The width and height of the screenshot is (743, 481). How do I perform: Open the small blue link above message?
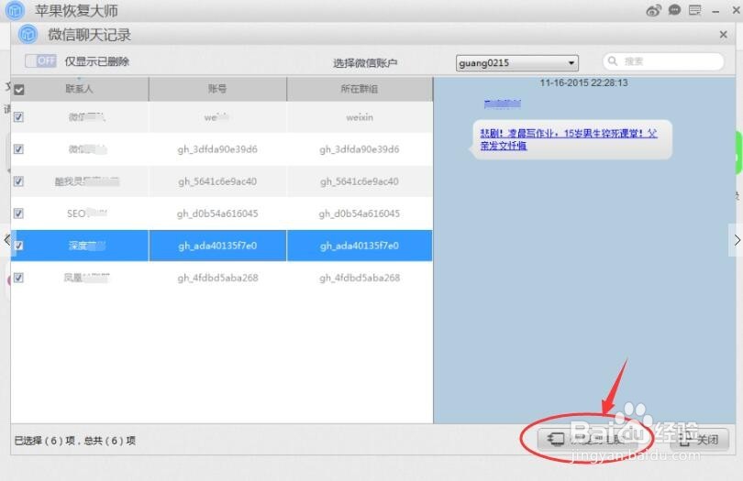[503, 104]
